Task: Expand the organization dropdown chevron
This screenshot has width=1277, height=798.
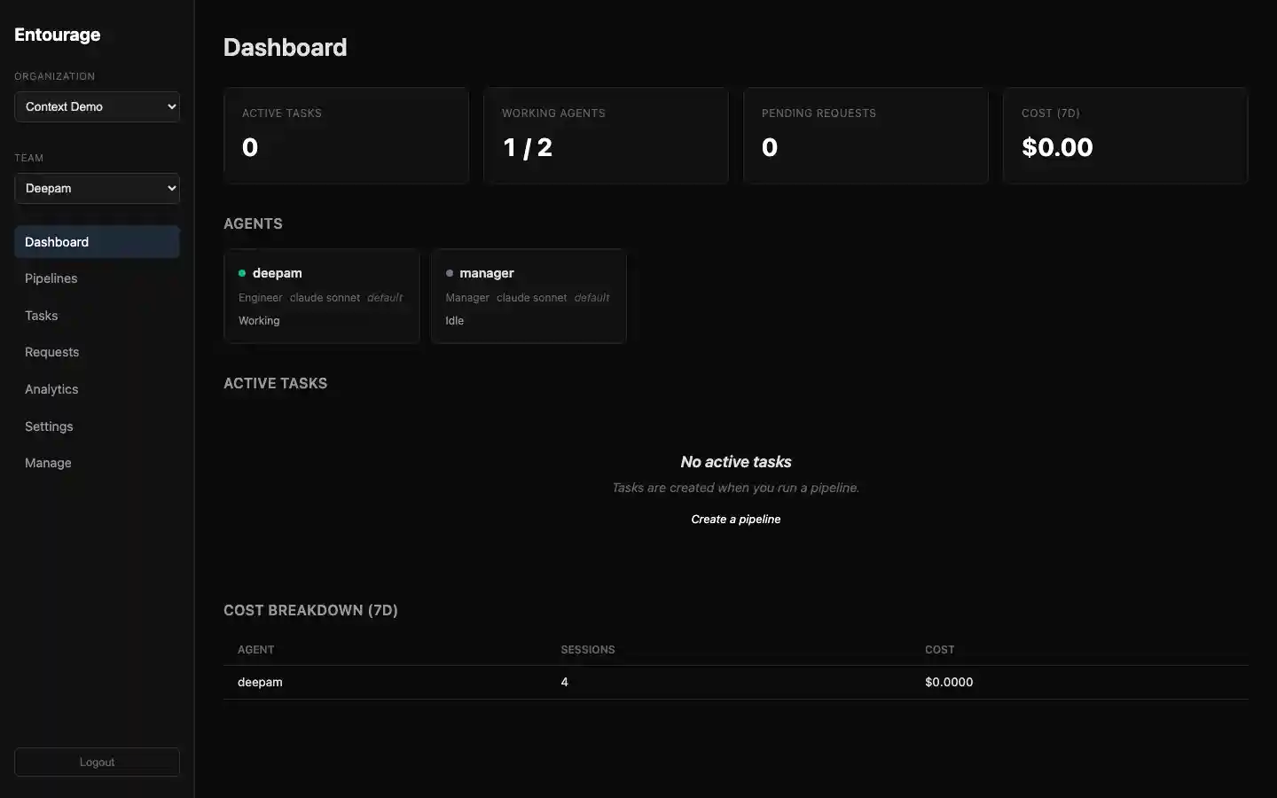Action: pyautogui.click(x=170, y=106)
